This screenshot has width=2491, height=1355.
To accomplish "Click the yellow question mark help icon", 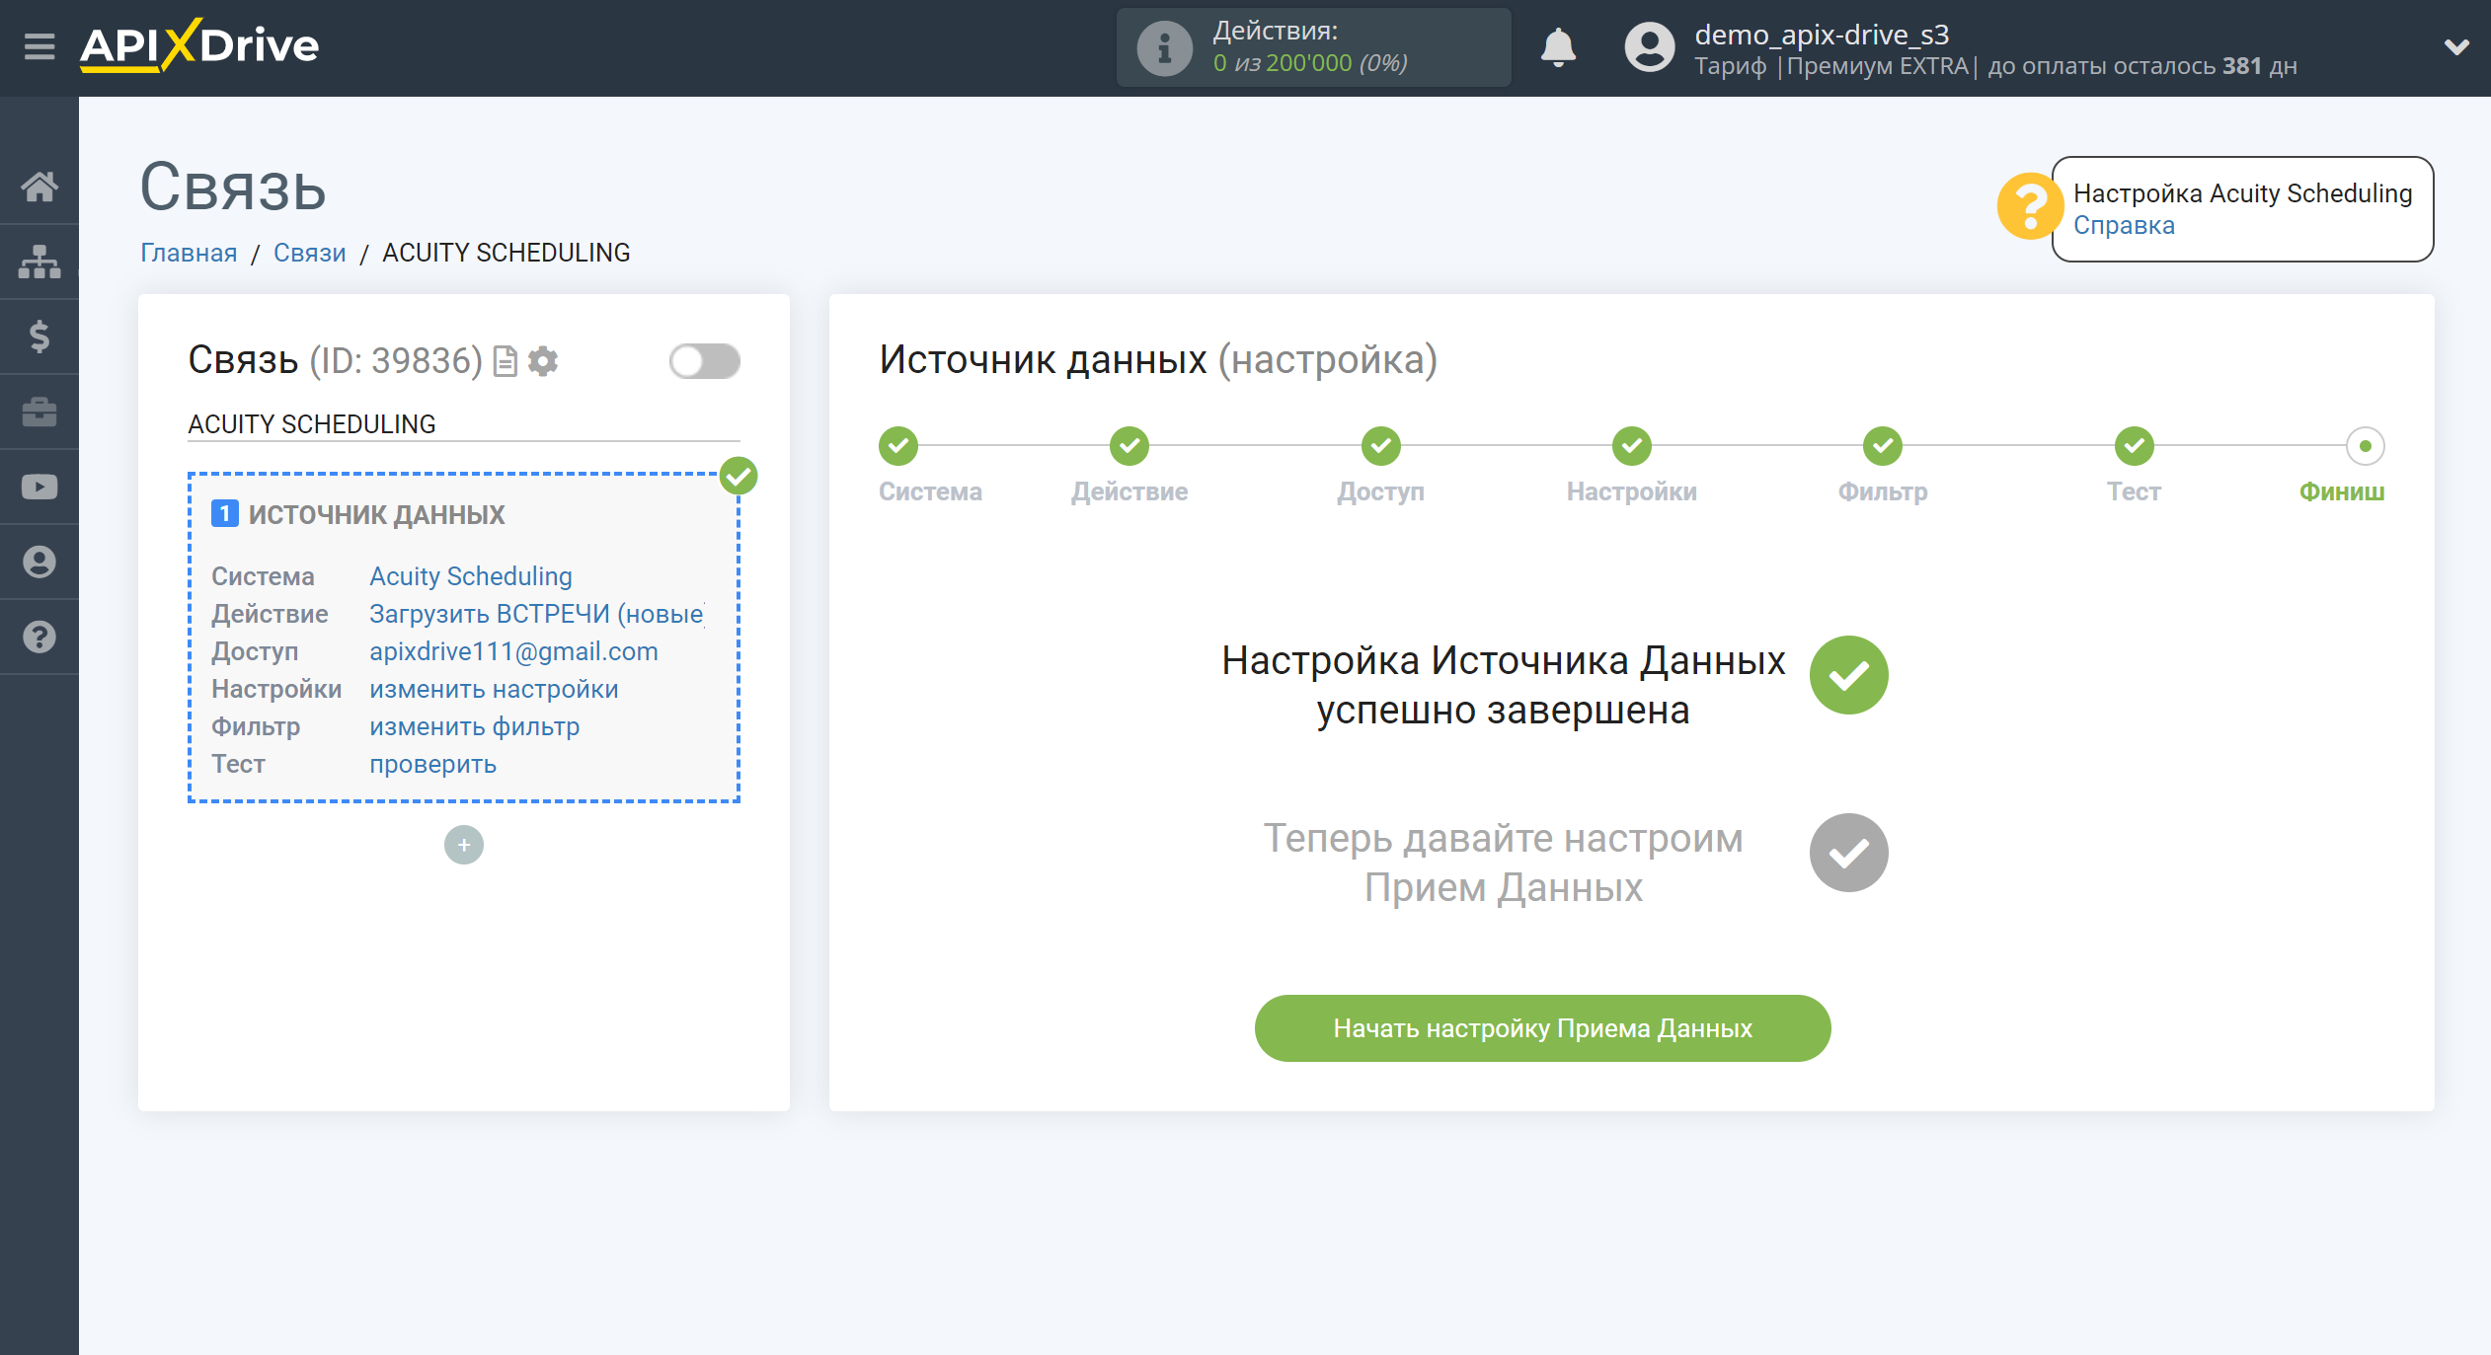I will (x=2030, y=206).
